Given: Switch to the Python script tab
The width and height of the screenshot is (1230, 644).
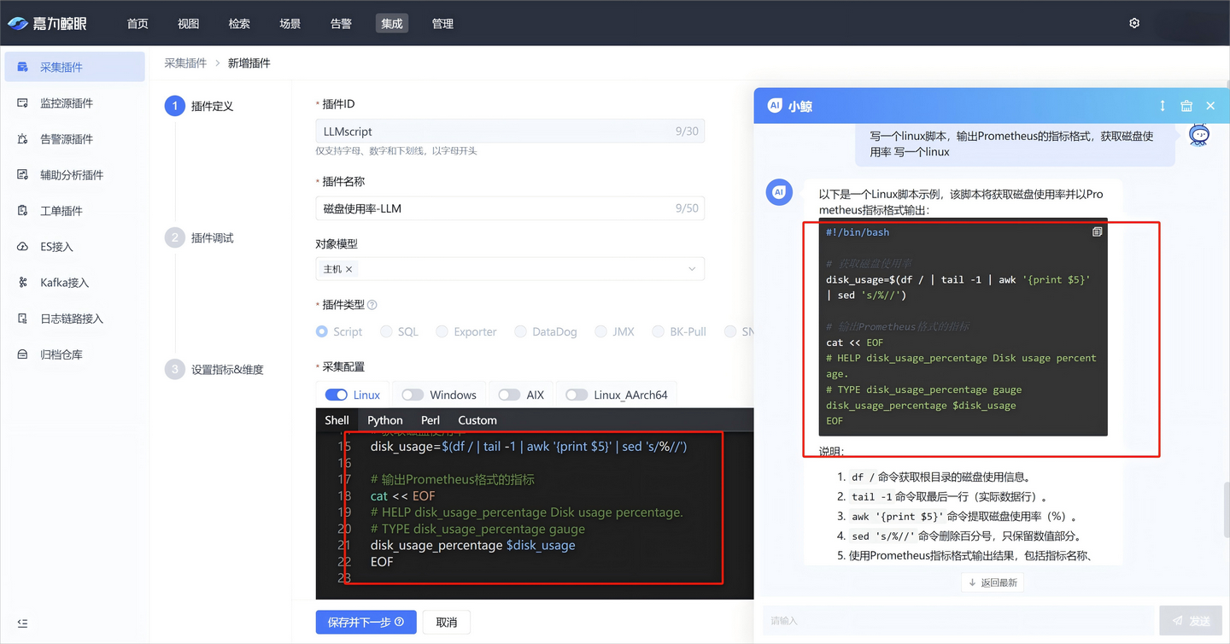Looking at the screenshot, I should 385,420.
